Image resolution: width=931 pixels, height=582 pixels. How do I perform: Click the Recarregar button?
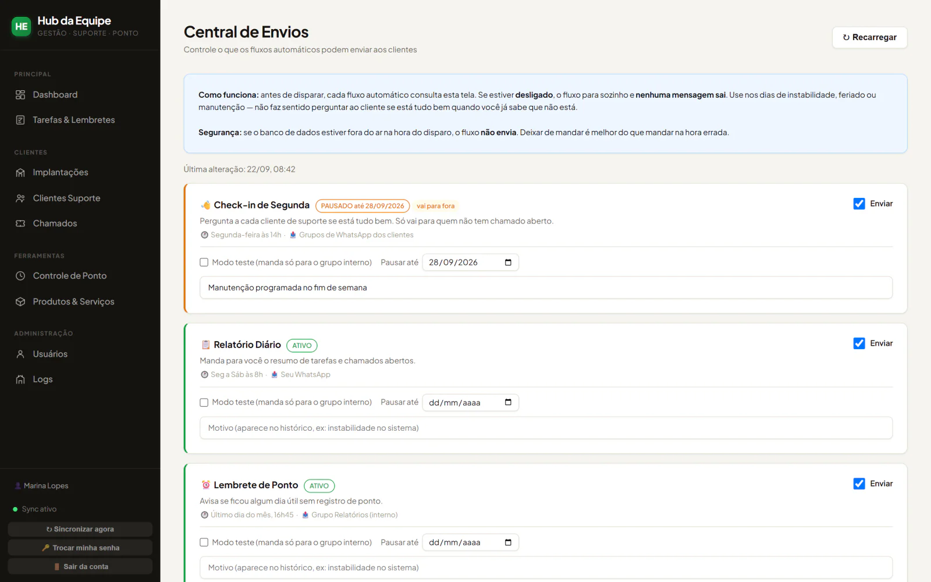869,37
